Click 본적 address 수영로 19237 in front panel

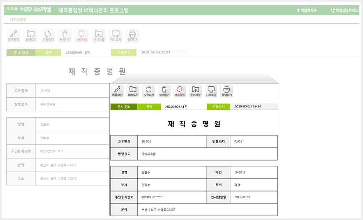click(x=158, y=210)
